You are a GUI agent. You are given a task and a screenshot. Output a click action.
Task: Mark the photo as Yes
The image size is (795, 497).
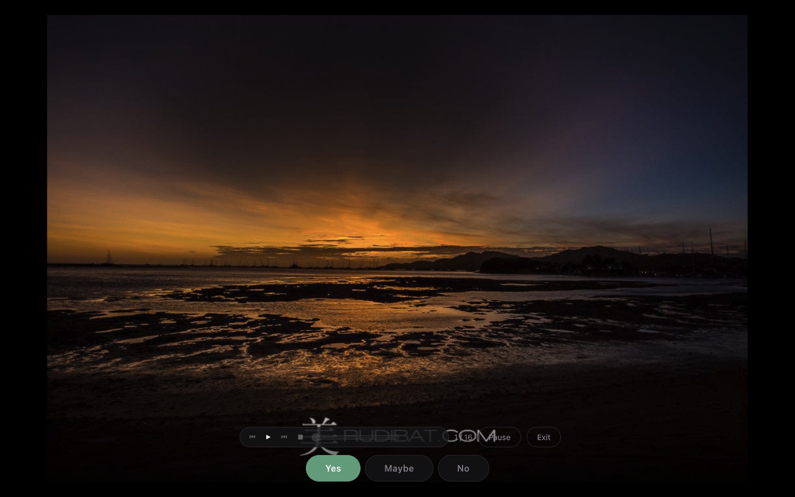333,468
